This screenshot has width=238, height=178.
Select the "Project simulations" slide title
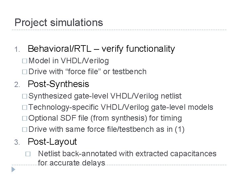tap(59, 22)
